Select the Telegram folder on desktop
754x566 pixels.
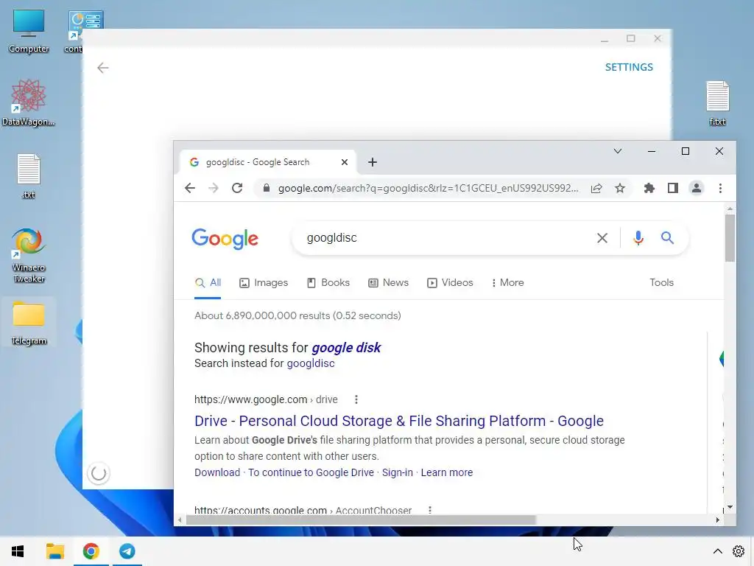(29, 323)
